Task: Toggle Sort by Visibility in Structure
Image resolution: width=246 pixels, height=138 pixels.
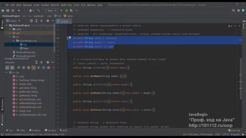Action: pyautogui.click(x=7, y=67)
